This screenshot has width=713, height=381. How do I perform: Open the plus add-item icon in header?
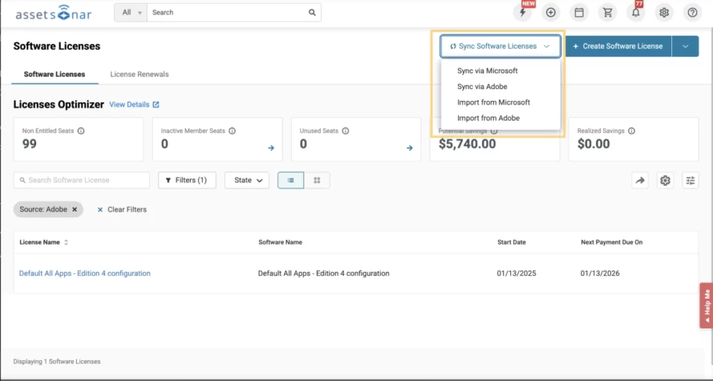coord(551,13)
